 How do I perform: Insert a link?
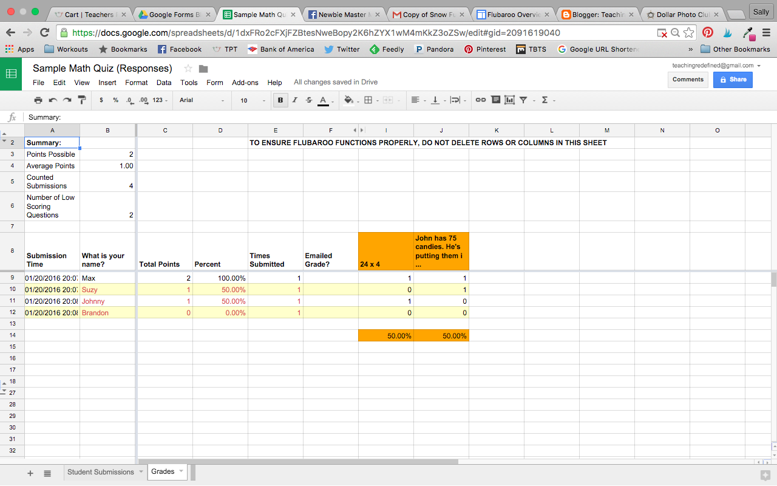click(480, 100)
